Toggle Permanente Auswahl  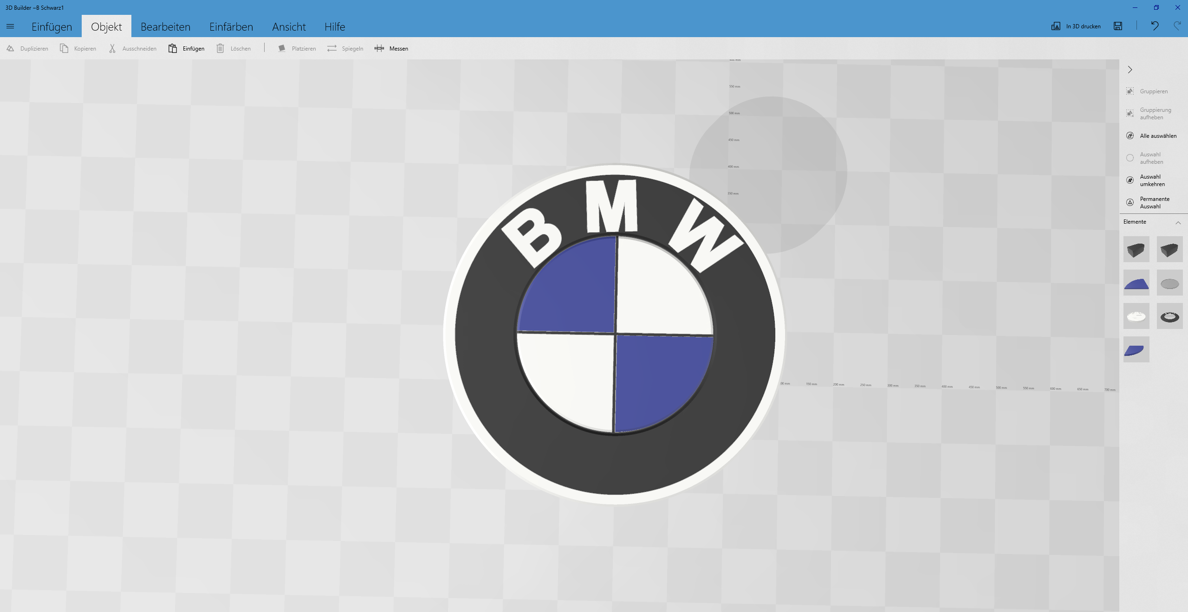tap(1148, 203)
